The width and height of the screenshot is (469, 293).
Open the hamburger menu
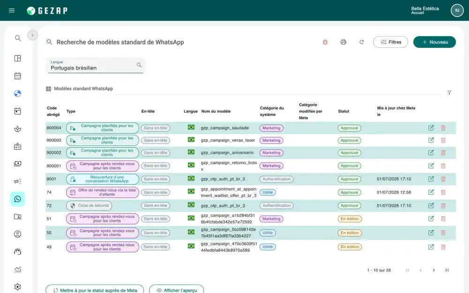[12, 10]
